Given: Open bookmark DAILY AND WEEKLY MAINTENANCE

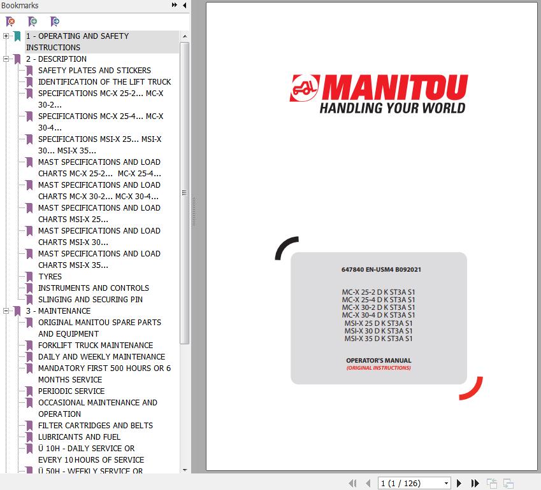Looking at the screenshot, I should [x=102, y=356].
